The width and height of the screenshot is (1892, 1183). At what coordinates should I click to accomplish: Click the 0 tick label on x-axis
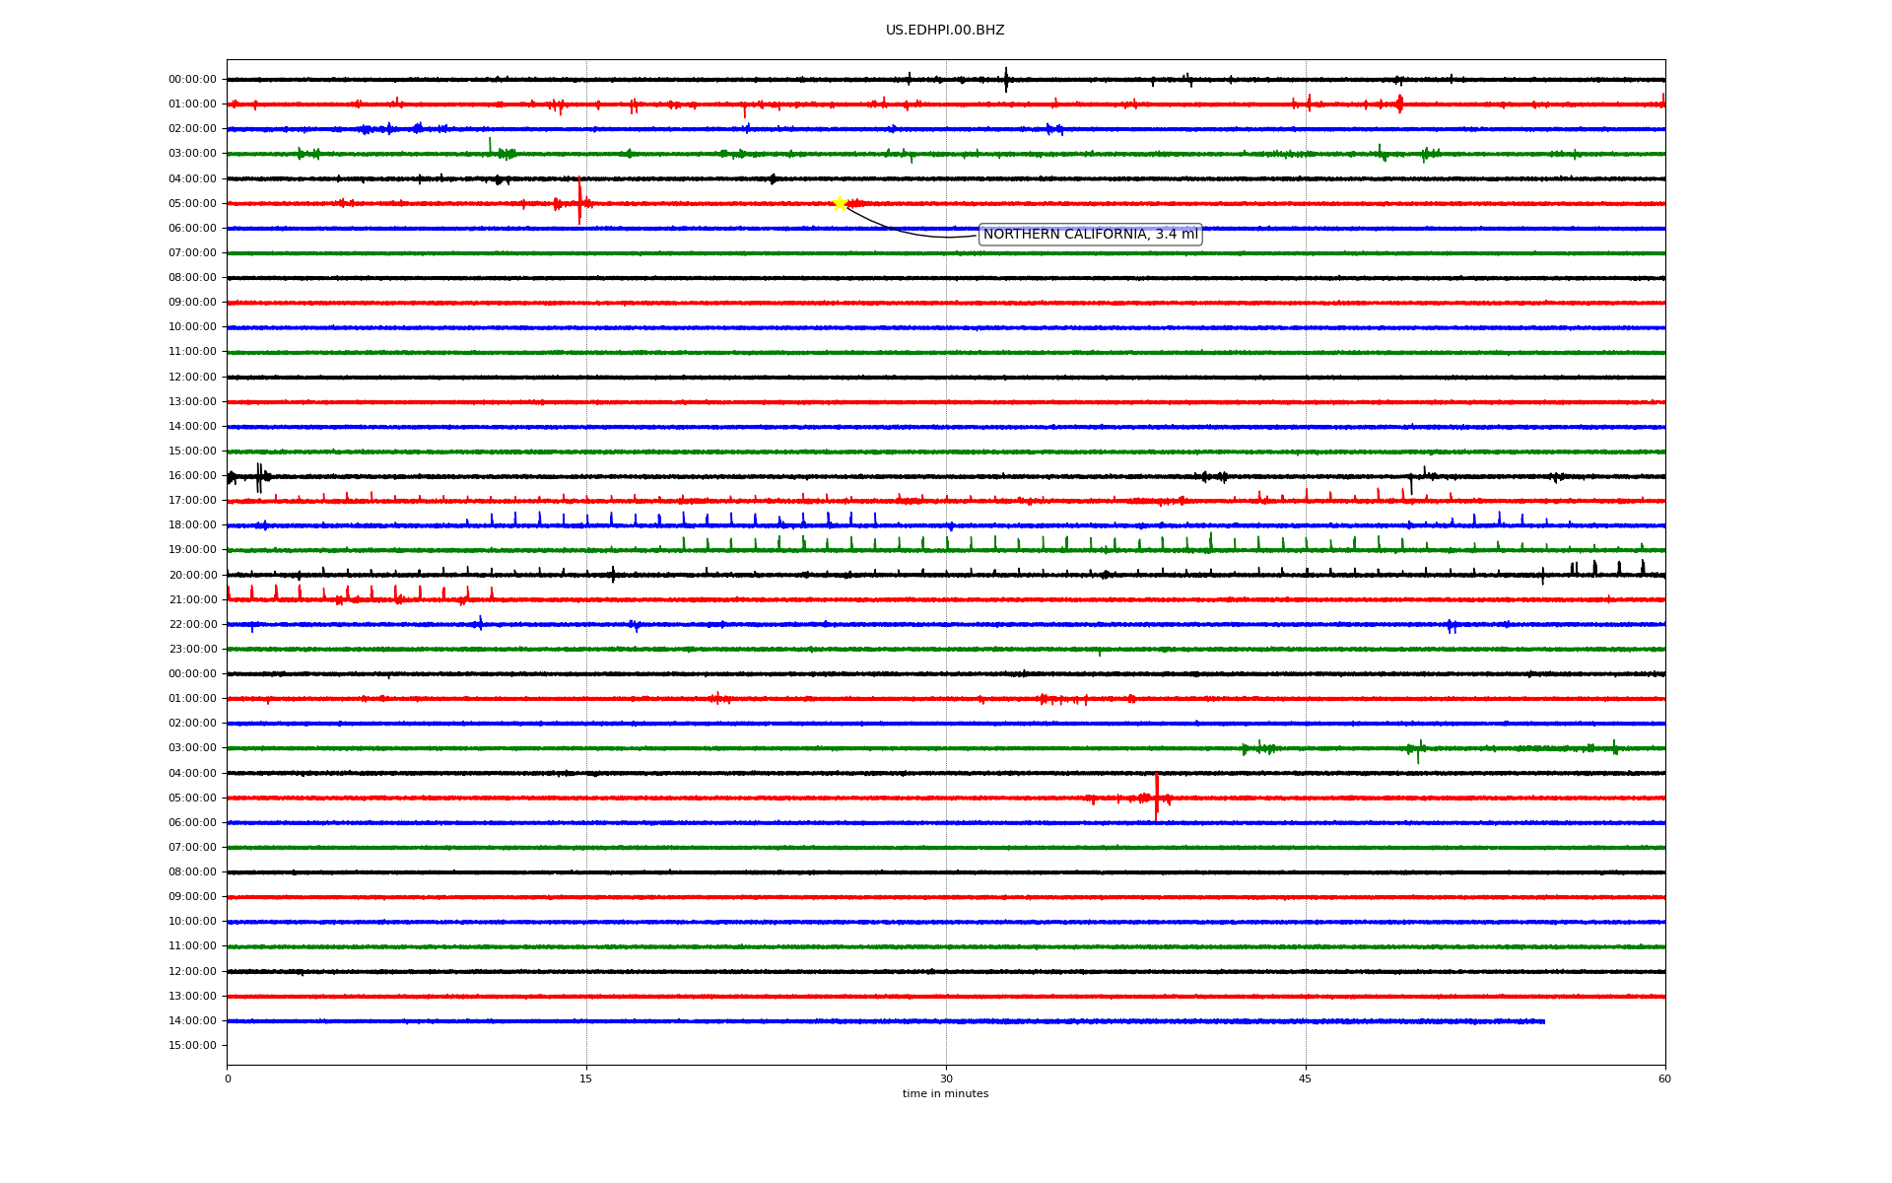pos(228,1079)
